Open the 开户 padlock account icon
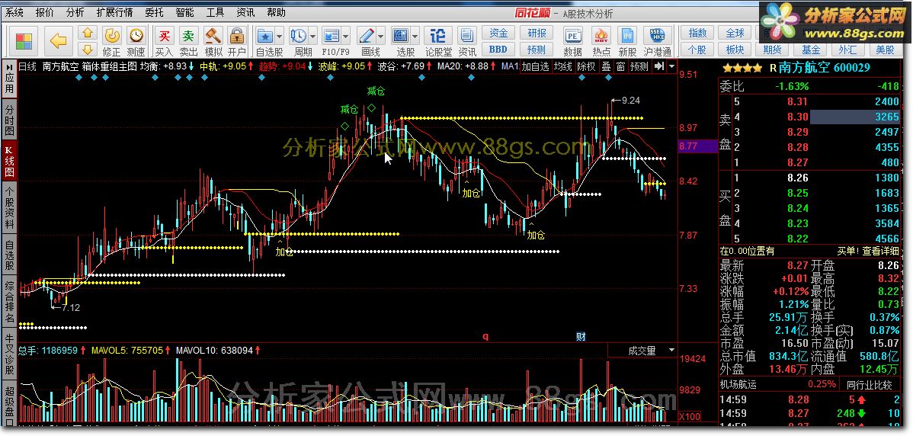Viewport: 913px width, 436px height. 236,36
